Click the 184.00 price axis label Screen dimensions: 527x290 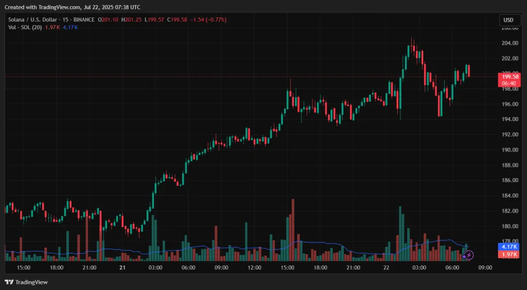(x=508, y=196)
